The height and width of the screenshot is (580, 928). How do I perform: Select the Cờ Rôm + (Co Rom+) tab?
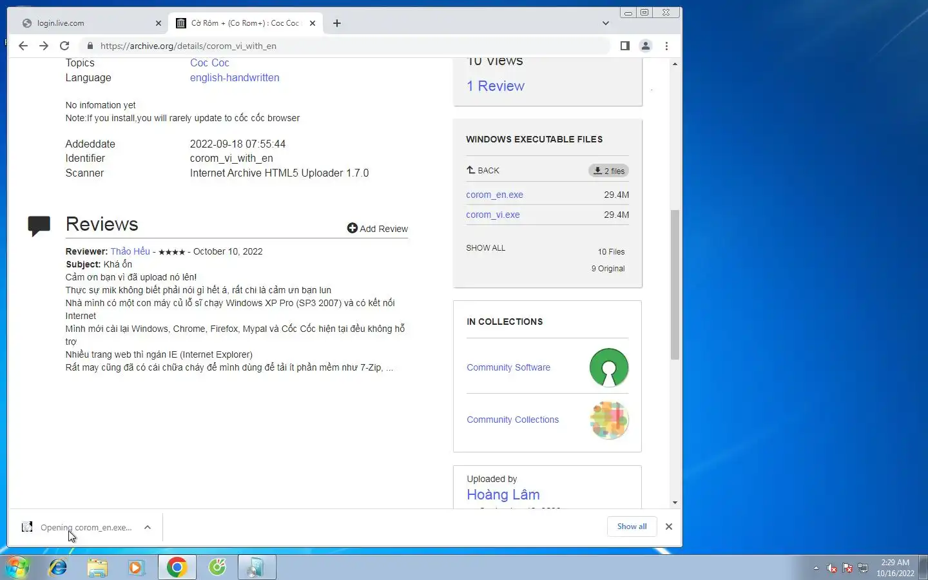click(x=245, y=23)
